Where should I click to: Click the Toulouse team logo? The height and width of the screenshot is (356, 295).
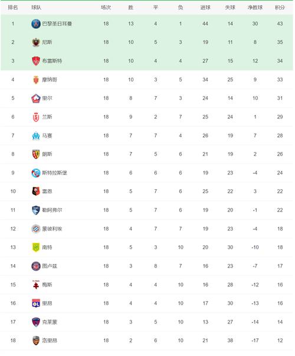35,266
